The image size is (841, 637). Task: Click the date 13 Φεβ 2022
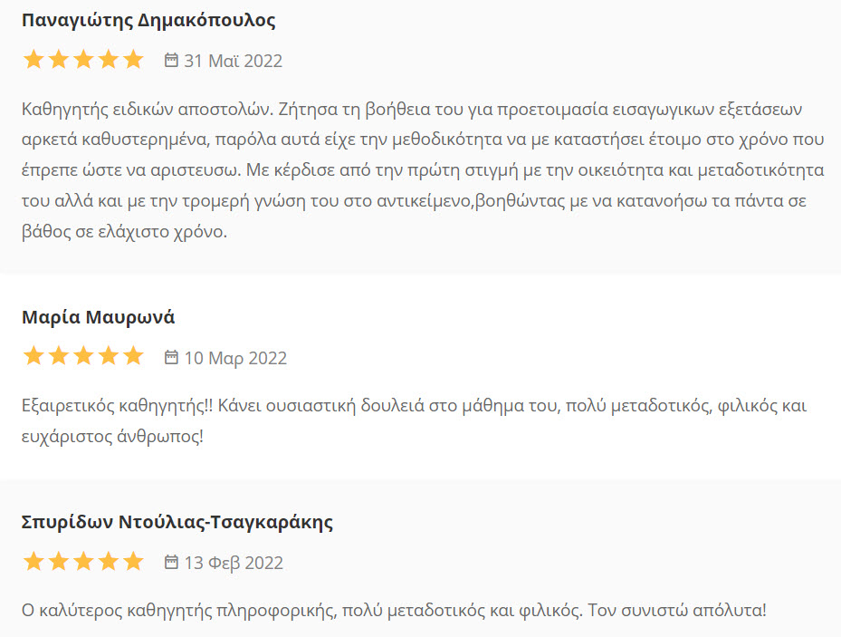coord(234,563)
